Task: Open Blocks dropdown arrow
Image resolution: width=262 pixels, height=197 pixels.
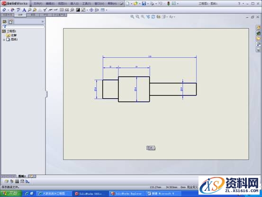Action: point(87,10)
